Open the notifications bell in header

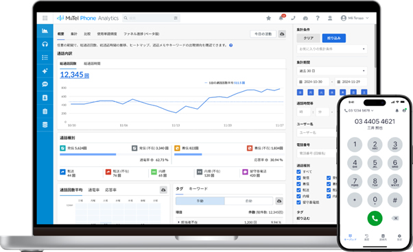(281, 18)
